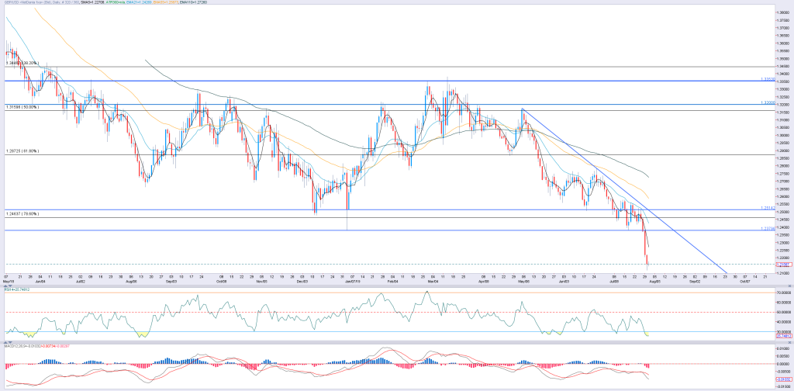The height and width of the screenshot is (391, 794).
Task: Click the 30.00000 RSI axis label
Action: point(782,332)
